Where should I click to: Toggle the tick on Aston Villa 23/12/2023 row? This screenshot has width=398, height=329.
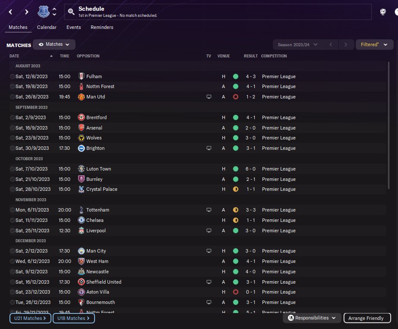click(12, 292)
